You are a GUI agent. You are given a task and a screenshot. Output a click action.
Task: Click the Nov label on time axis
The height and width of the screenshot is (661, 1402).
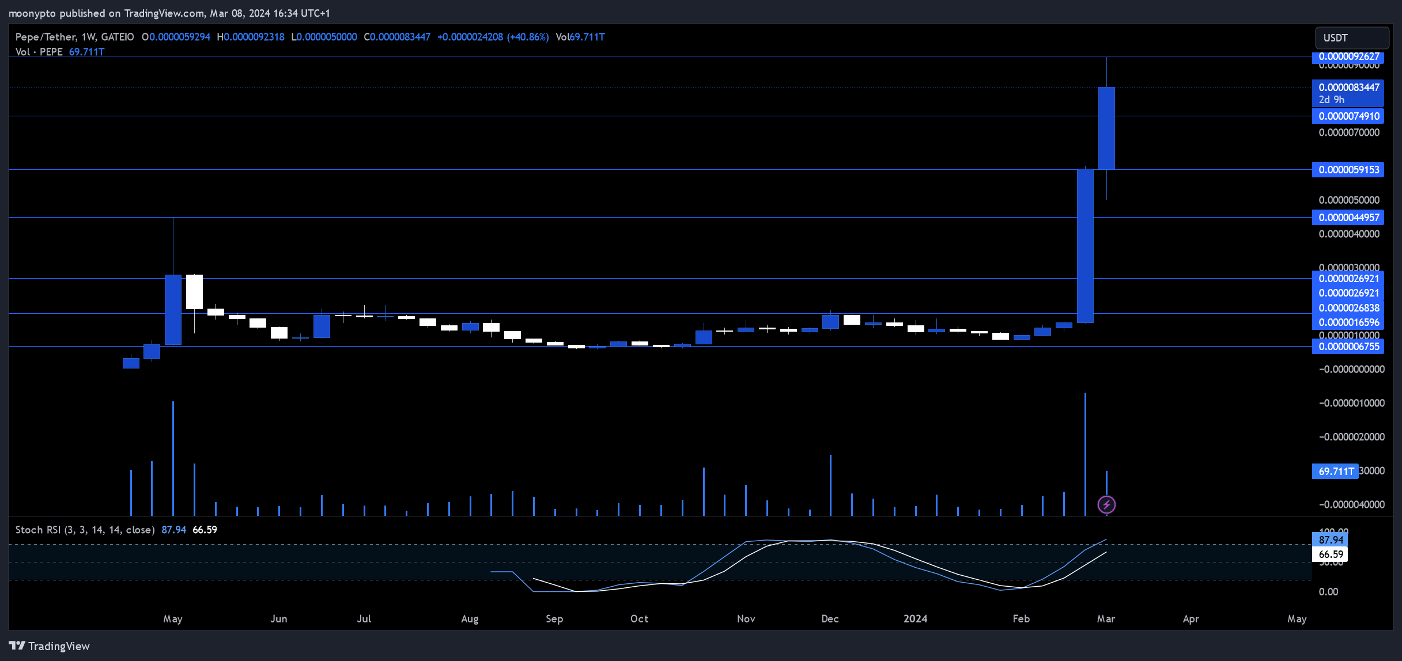(x=746, y=619)
